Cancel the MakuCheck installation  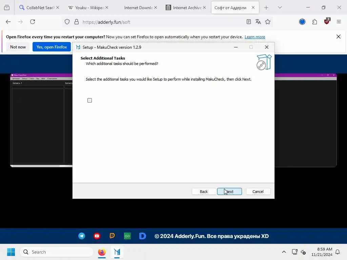(x=258, y=192)
